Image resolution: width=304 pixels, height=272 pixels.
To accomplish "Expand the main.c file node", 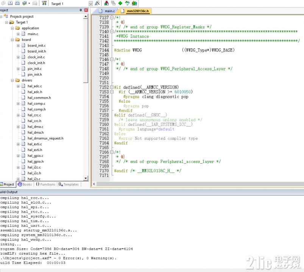I will [x=18, y=34].
